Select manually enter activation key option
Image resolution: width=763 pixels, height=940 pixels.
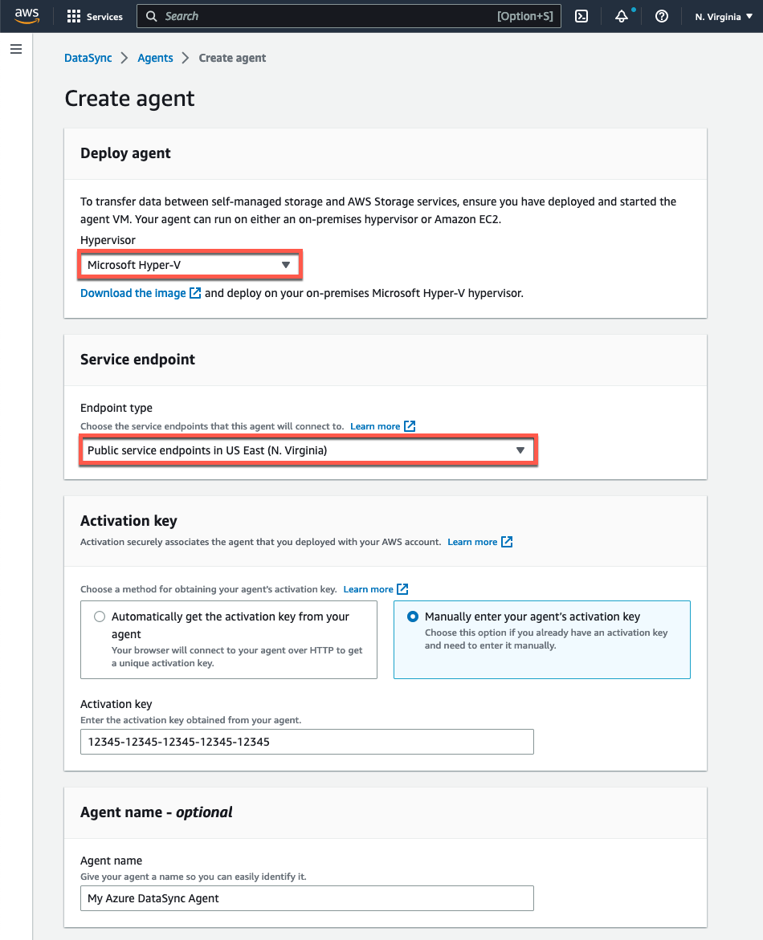412,616
